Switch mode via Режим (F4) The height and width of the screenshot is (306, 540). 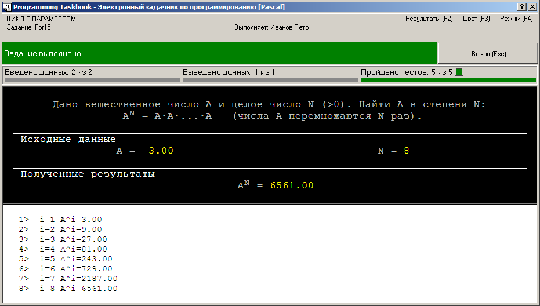point(516,19)
